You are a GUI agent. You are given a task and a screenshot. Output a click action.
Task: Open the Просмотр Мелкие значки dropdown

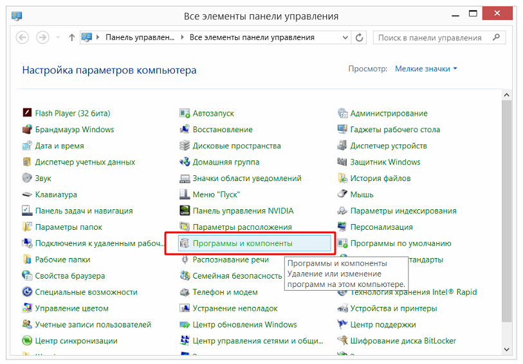pyautogui.click(x=426, y=69)
